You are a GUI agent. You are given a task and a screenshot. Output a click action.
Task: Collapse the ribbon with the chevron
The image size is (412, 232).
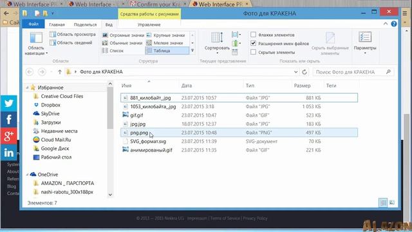coord(386,24)
